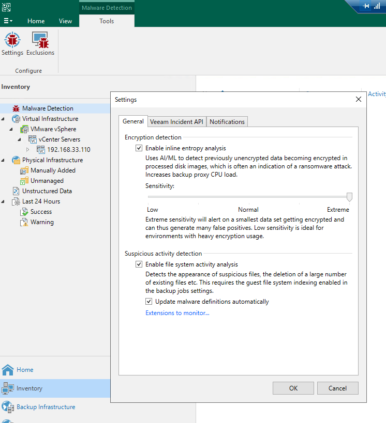Viewport: 386px width, 423px height.
Task: Expand the 192.168.33.110 tree node
Action: click(27, 150)
